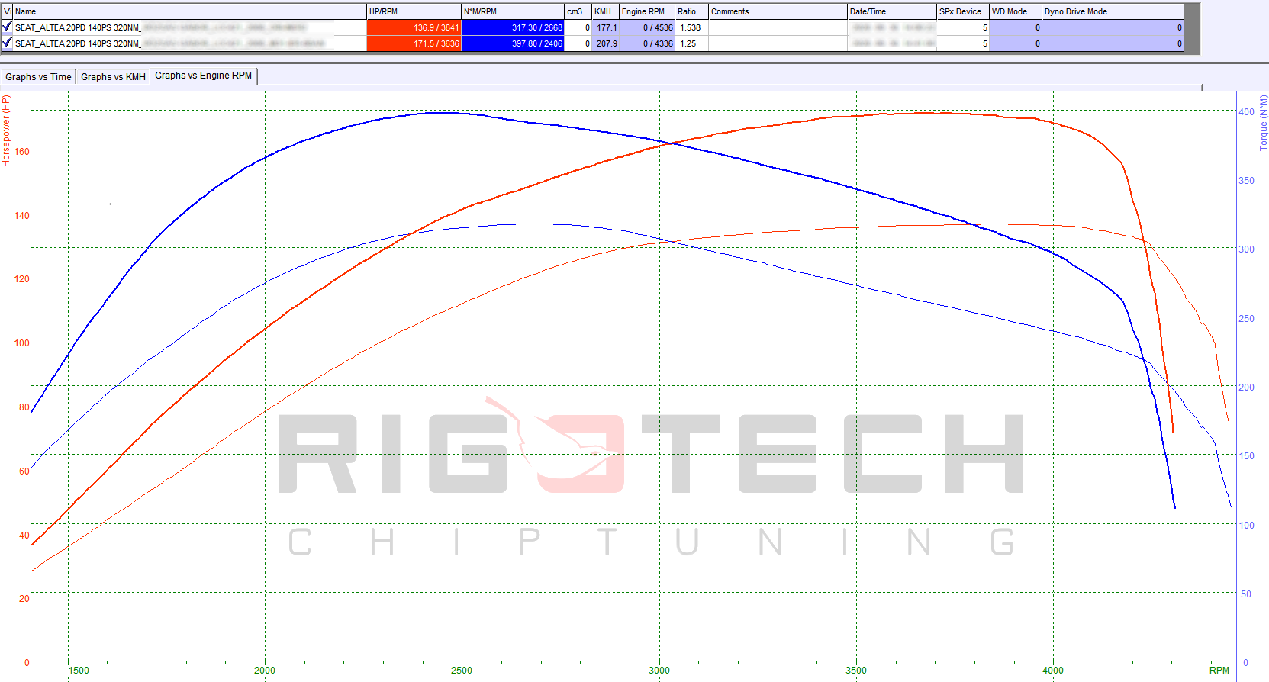The height and width of the screenshot is (682, 1269).
Task: Click the Comments cell of the second run
Action: click(778, 43)
